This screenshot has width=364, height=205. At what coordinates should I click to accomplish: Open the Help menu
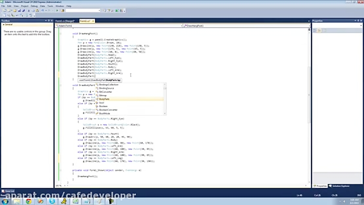click(69, 6)
